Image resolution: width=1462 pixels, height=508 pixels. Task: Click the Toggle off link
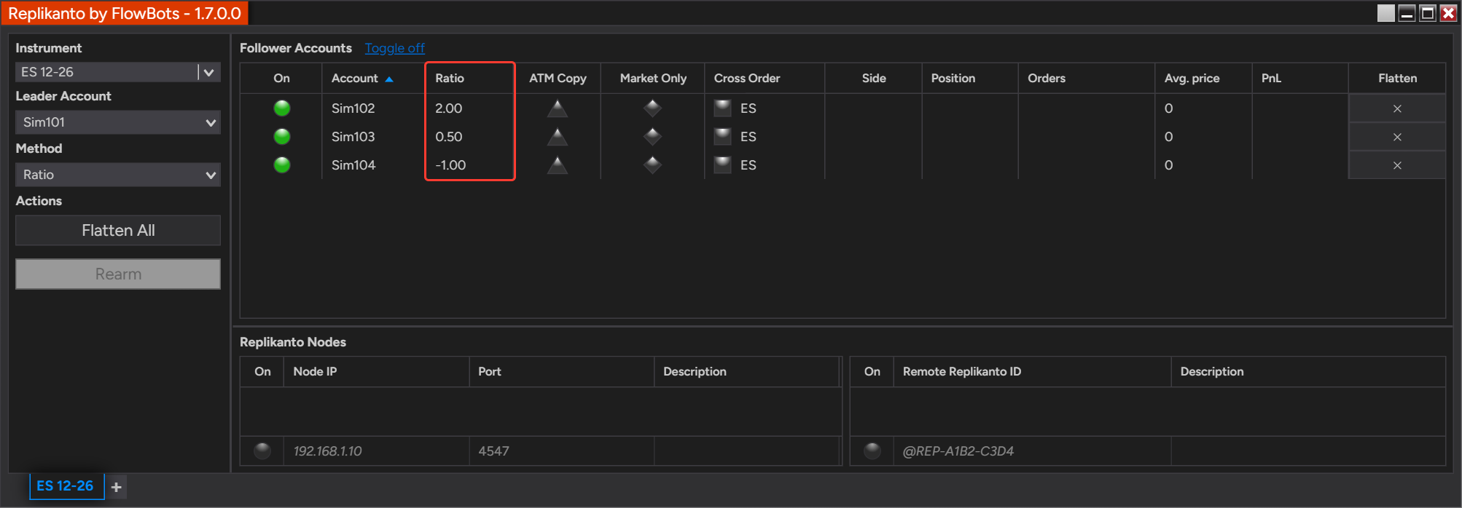click(394, 48)
